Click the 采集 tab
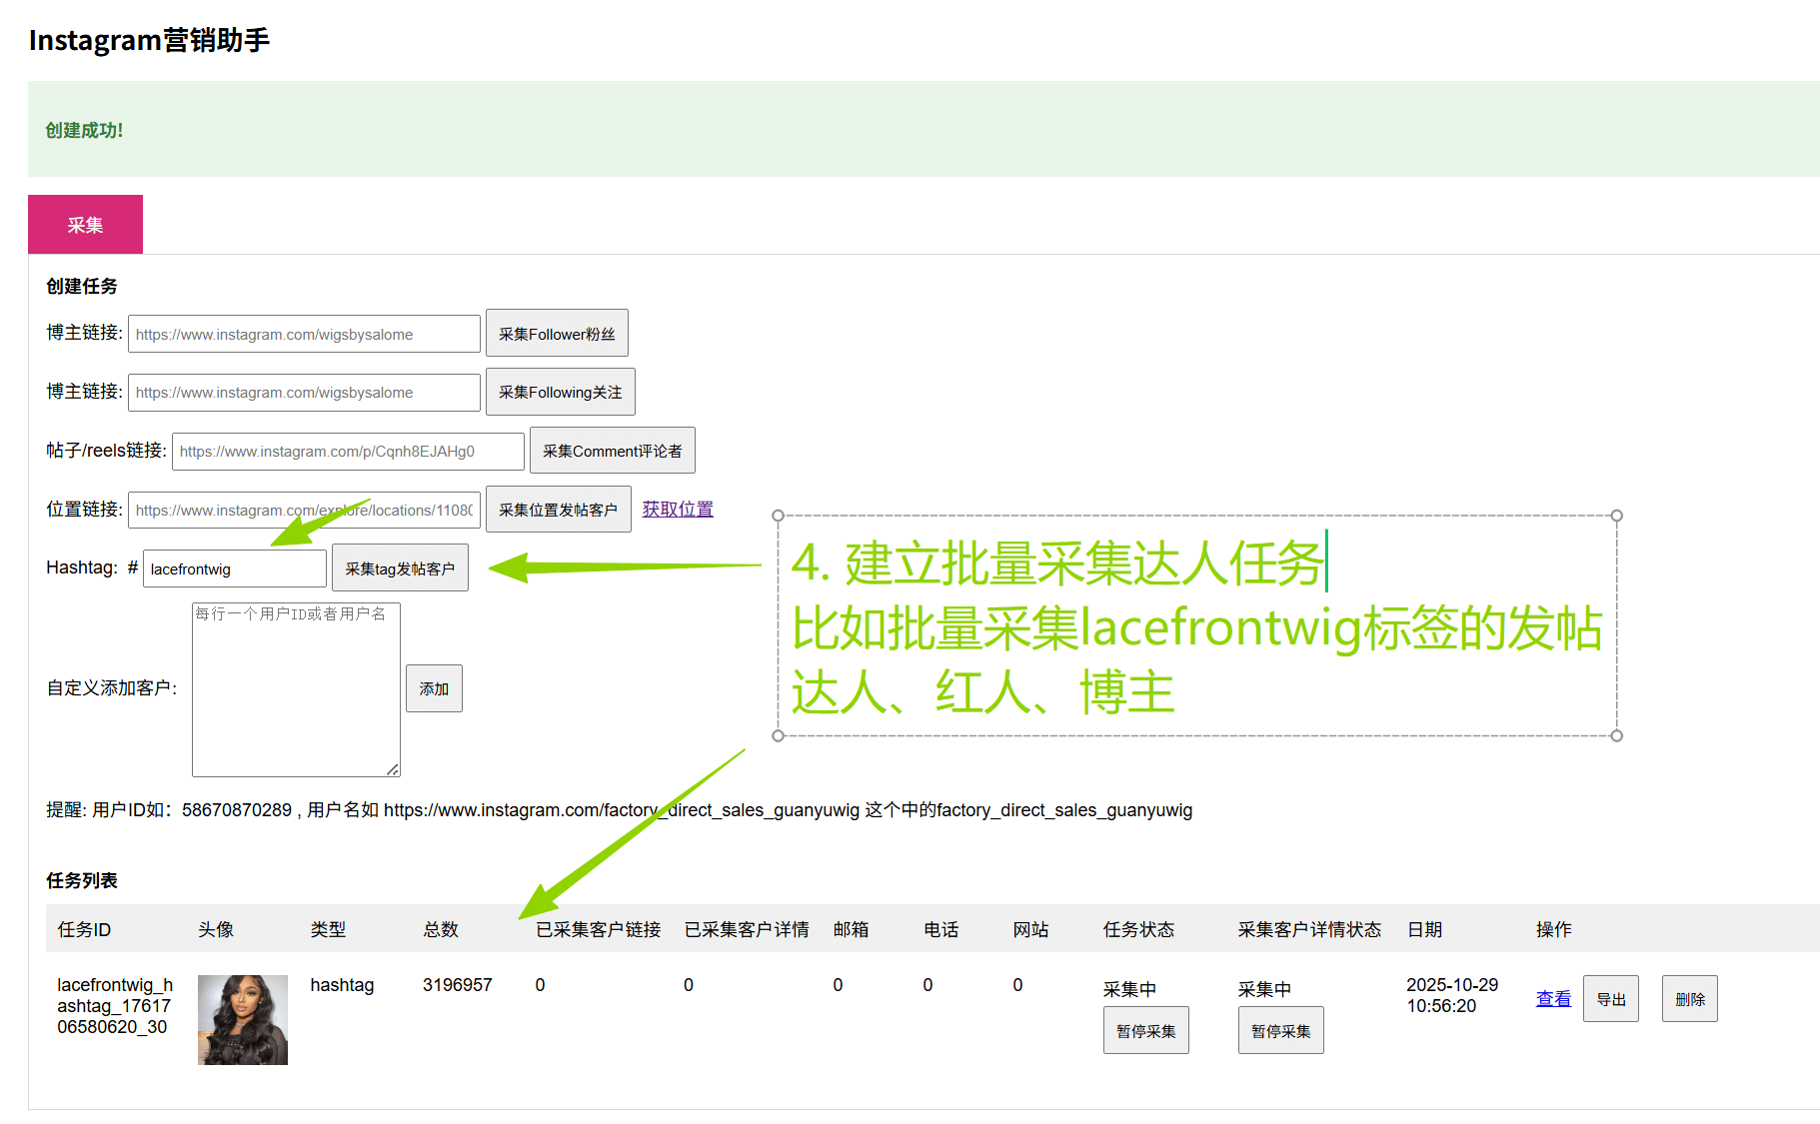 click(85, 225)
